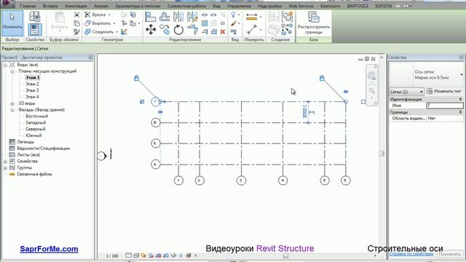Click the Match Type Properties brush icon
The width and height of the screenshot is (466, 262).
76,31
